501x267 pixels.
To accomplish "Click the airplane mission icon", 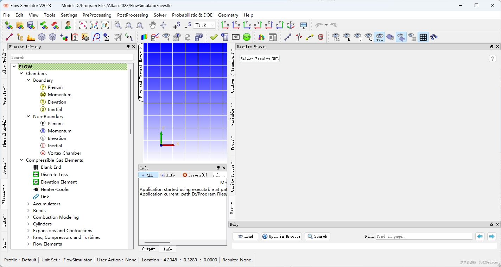I will pos(118,37).
